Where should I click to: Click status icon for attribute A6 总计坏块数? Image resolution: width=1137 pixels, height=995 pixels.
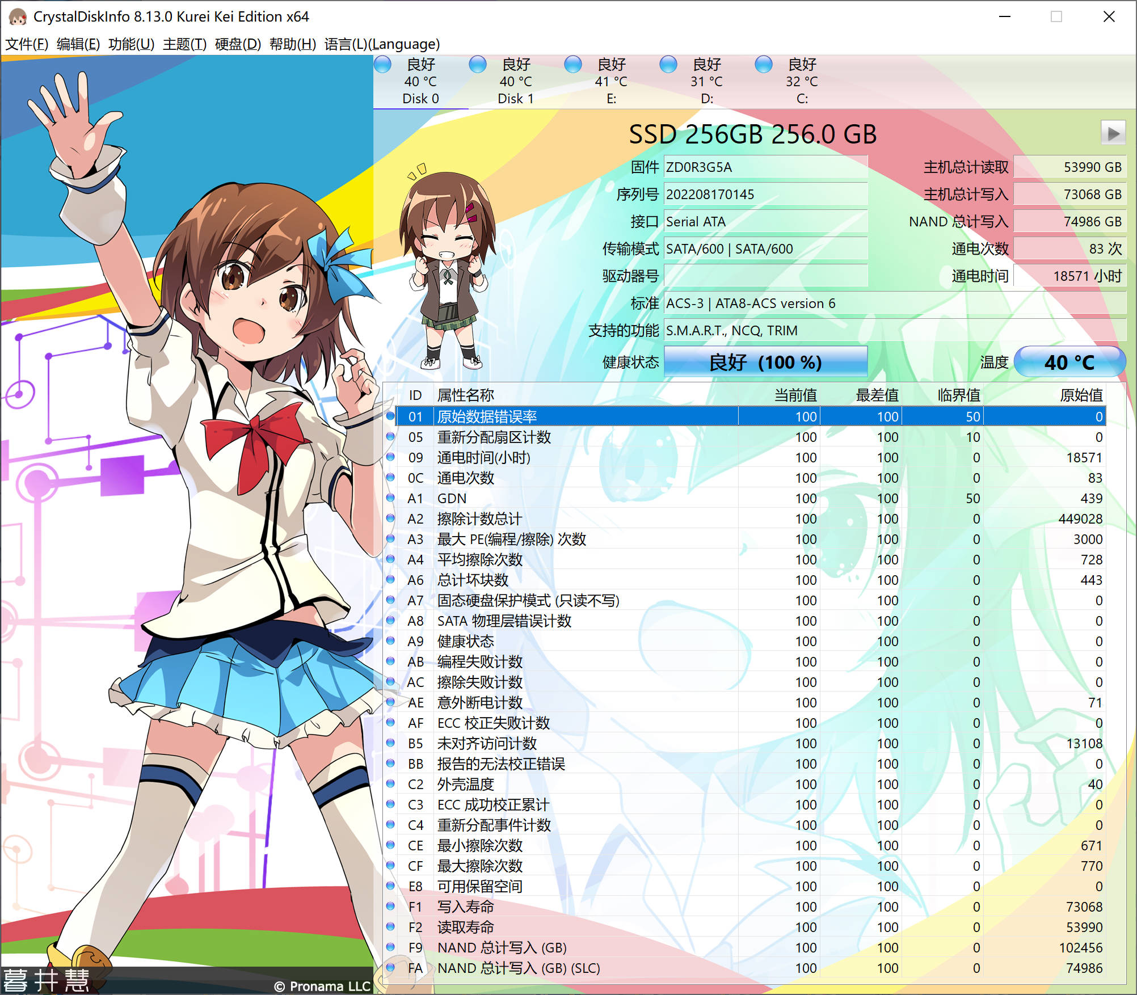(x=390, y=580)
